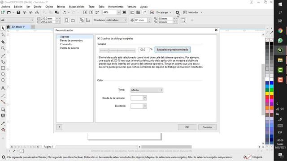The height and width of the screenshot is (161, 287).
Task: Click the Open folder icon
Action: [9, 13]
